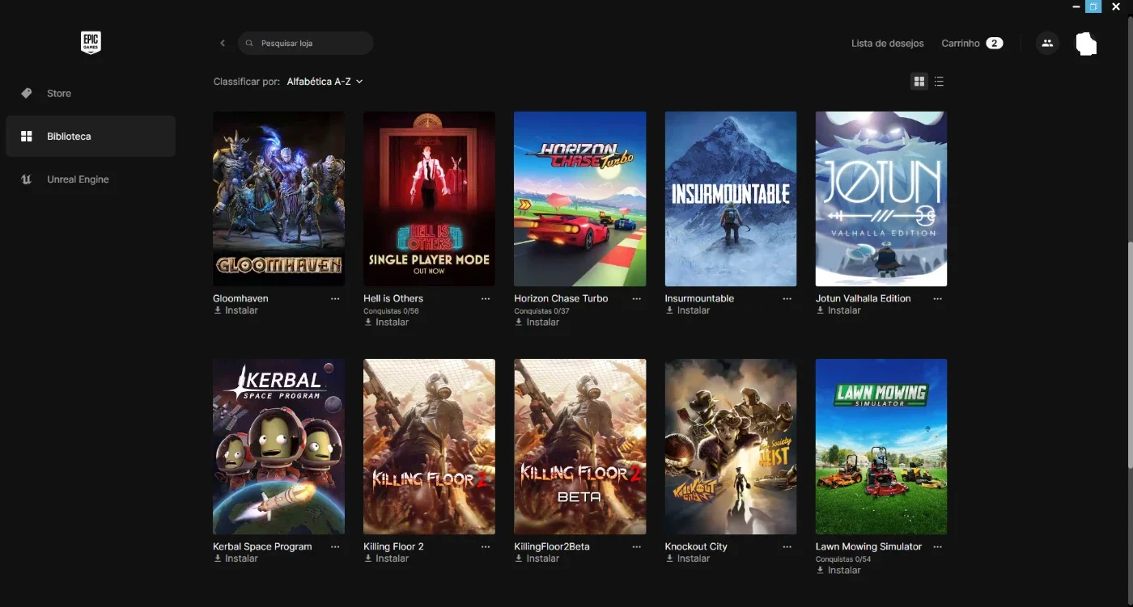
Task: Click the Horizon Chase Turbo title text
Action: coord(561,299)
